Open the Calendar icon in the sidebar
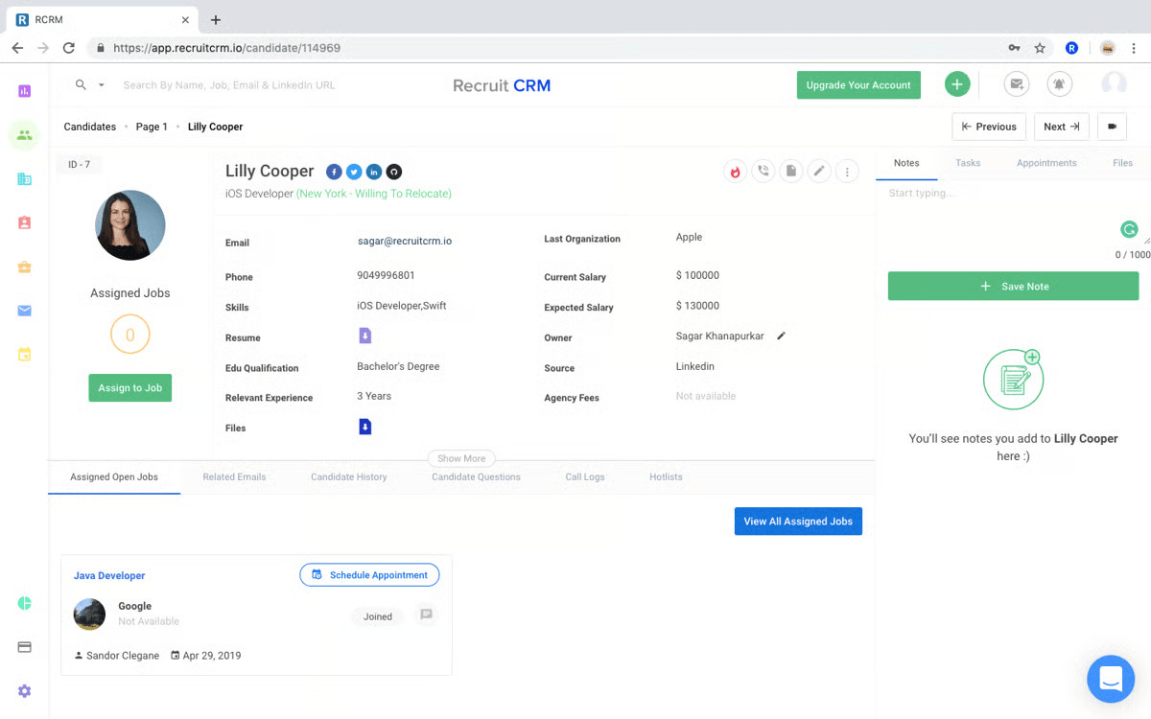 24,355
